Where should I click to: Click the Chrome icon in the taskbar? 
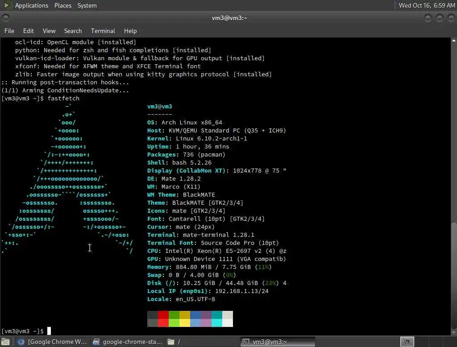click(x=21, y=342)
